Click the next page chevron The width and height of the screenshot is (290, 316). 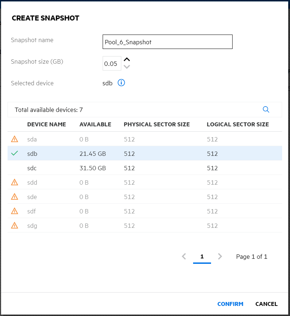click(220, 256)
